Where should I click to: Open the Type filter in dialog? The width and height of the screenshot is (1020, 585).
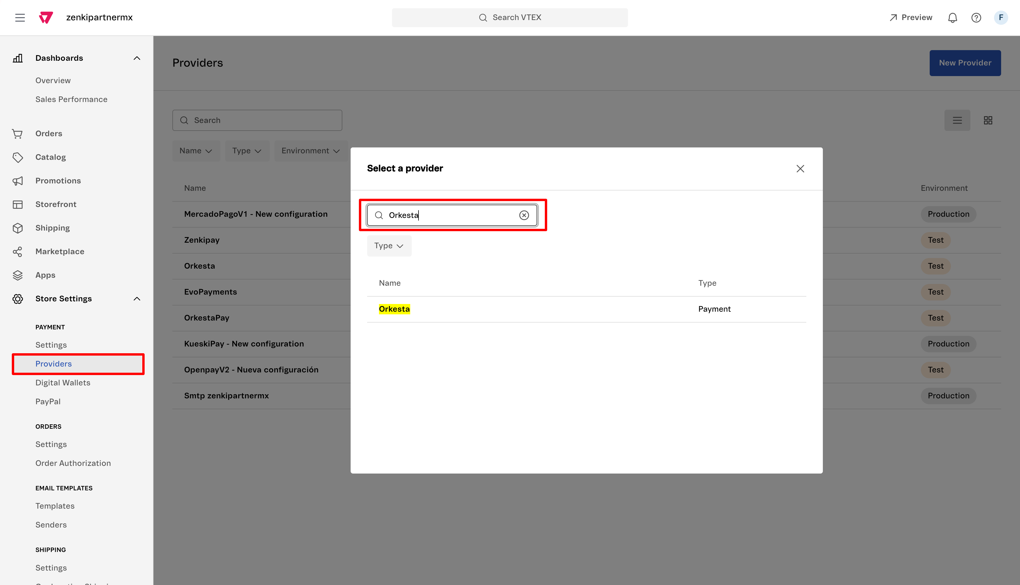coord(389,246)
